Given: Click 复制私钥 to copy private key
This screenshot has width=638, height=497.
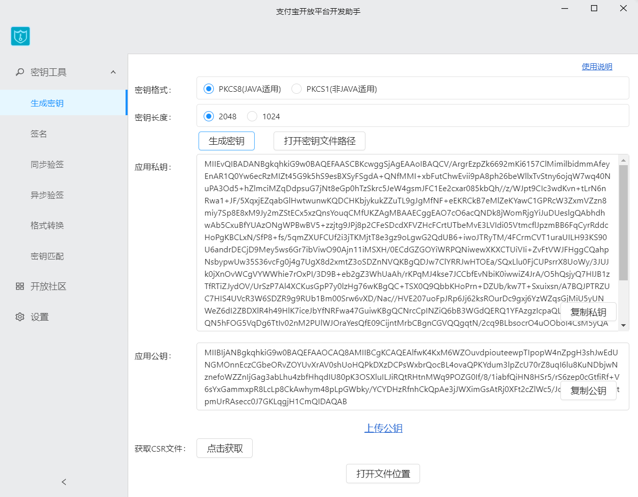Looking at the screenshot, I should (588, 312).
